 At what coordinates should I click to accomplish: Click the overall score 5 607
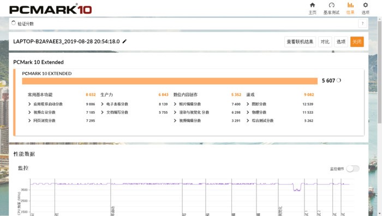pyautogui.click(x=328, y=81)
